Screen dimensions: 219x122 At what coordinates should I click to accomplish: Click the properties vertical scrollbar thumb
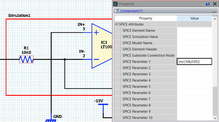(x=215, y=101)
